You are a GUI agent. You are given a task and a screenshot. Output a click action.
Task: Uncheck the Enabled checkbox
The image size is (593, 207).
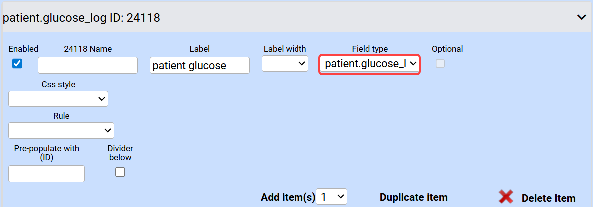pos(17,64)
